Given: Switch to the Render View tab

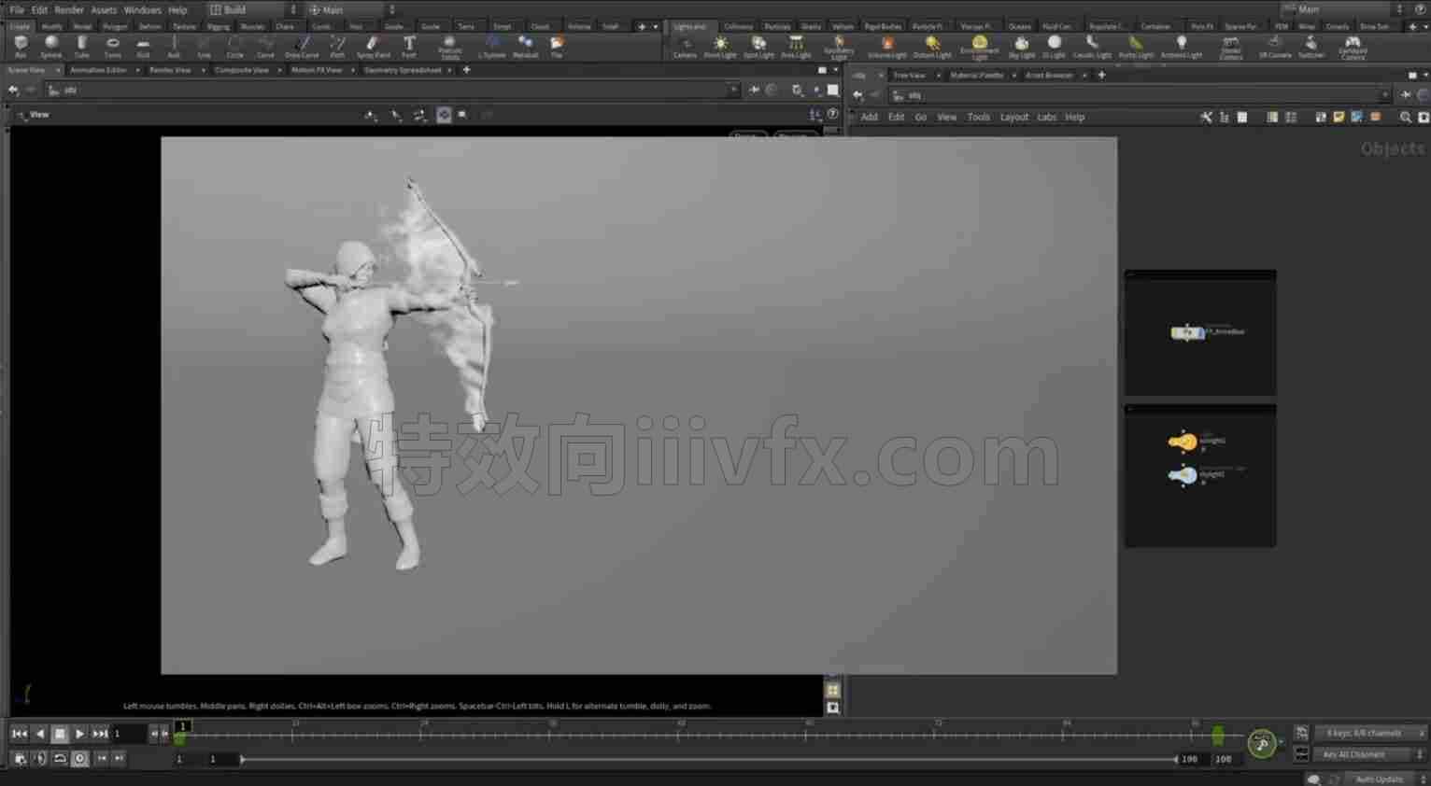Looking at the screenshot, I should click(170, 70).
